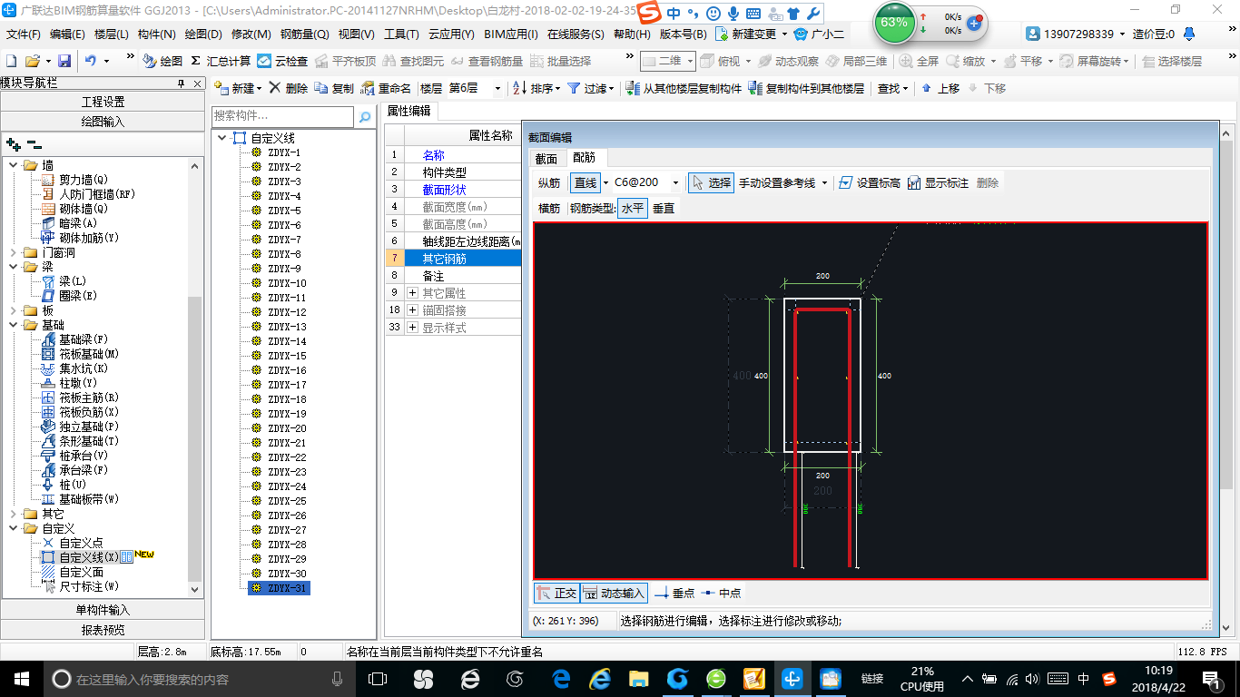Move the component up with 上移

(940, 88)
